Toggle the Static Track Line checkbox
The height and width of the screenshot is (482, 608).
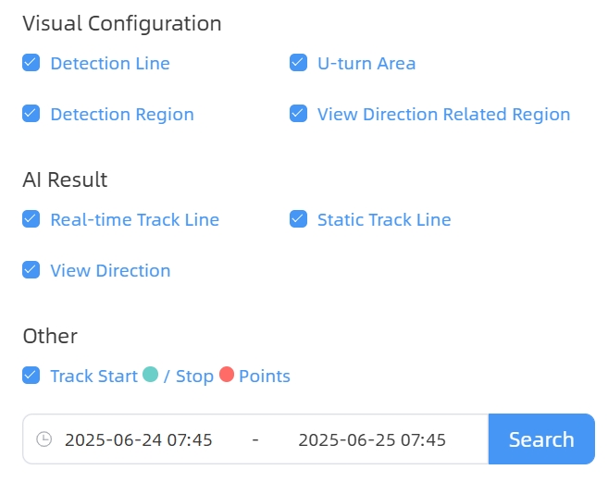point(298,219)
